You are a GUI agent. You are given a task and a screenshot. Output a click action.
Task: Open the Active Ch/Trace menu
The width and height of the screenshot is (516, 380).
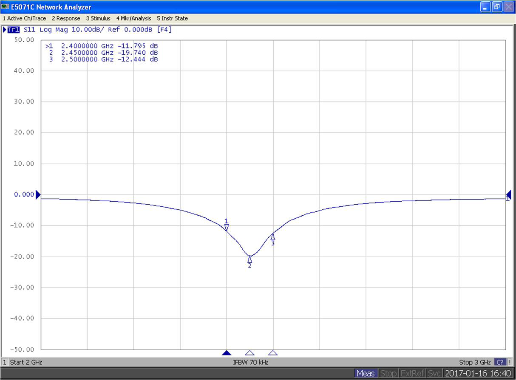coord(24,18)
